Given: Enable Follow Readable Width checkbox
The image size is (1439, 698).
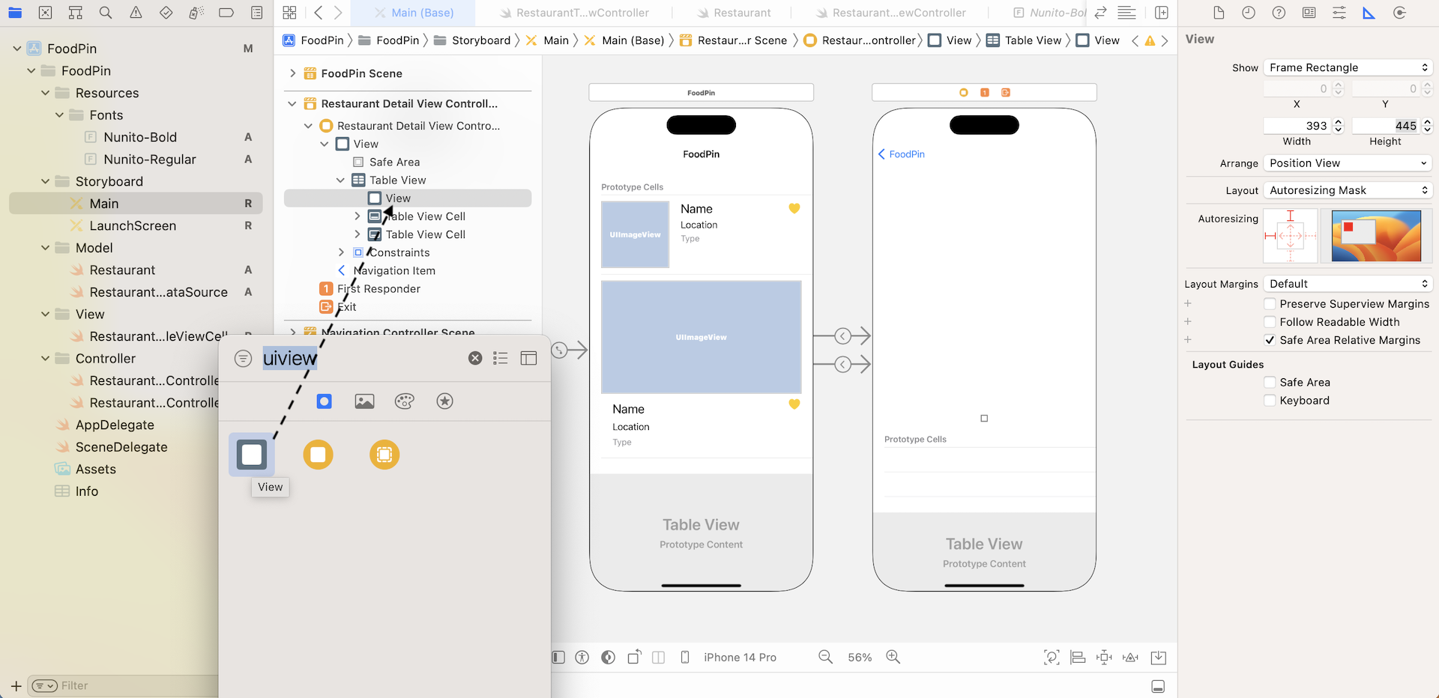Looking at the screenshot, I should pyautogui.click(x=1270, y=322).
